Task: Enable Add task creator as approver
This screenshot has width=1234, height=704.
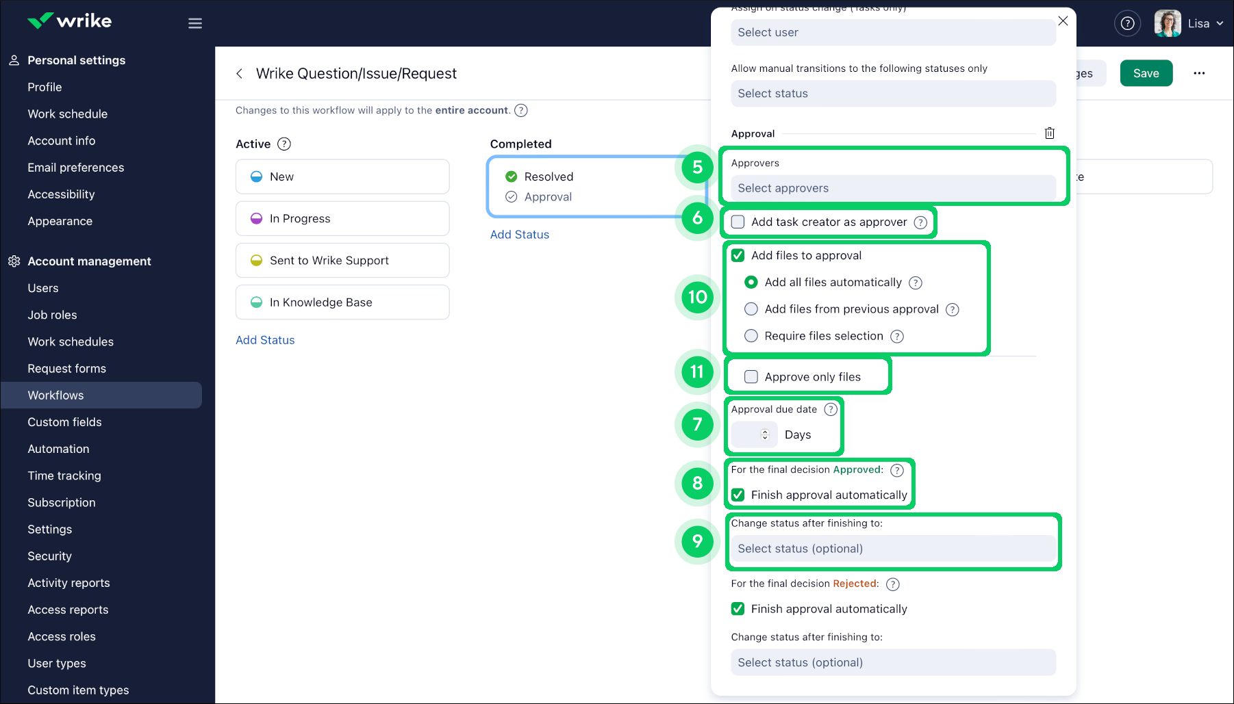Action: point(738,222)
